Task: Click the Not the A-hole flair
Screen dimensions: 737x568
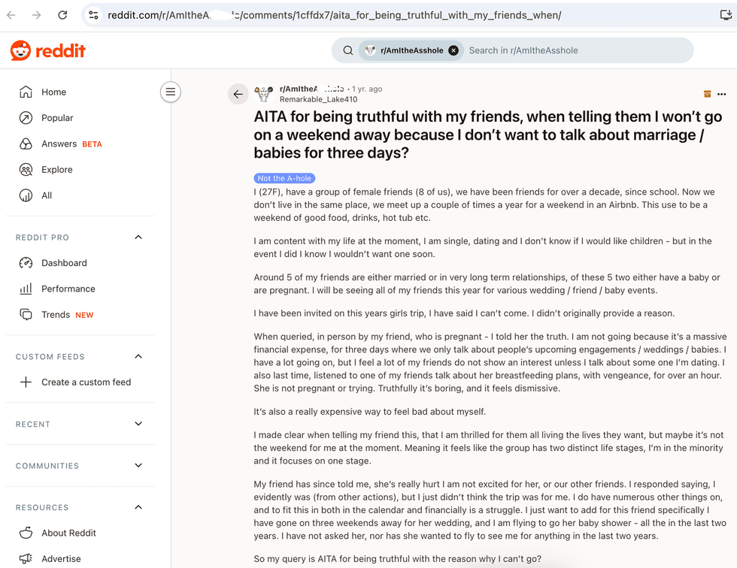Action: point(284,178)
